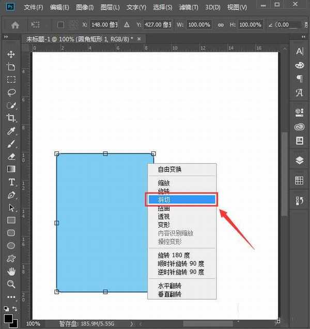Open the History panel icon

(x=299, y=199)
